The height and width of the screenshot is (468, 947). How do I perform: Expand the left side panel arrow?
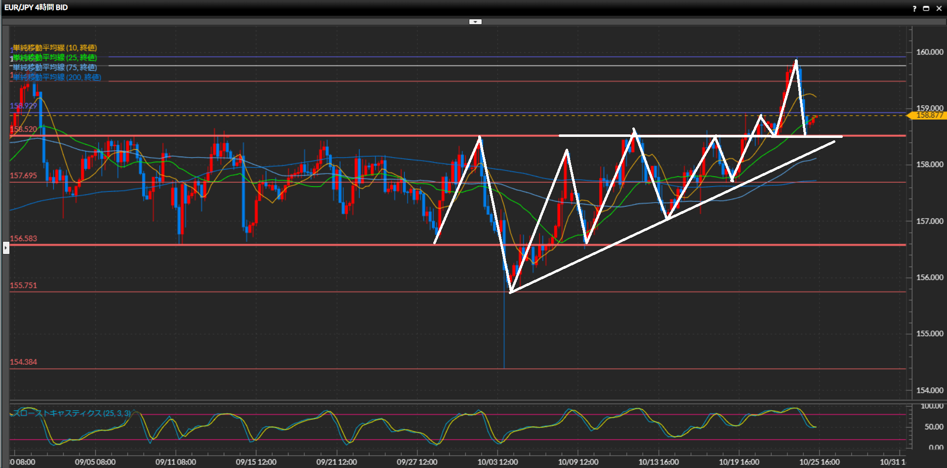point(6,247)
